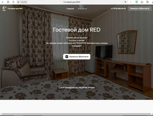Screen dimensions: 153x116
Task: Click the VK logo inside the hero button
Action: click(x=67, y=57)
